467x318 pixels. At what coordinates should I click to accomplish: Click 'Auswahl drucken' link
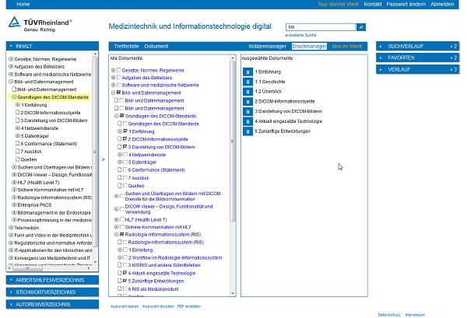[x=158, y=306]
